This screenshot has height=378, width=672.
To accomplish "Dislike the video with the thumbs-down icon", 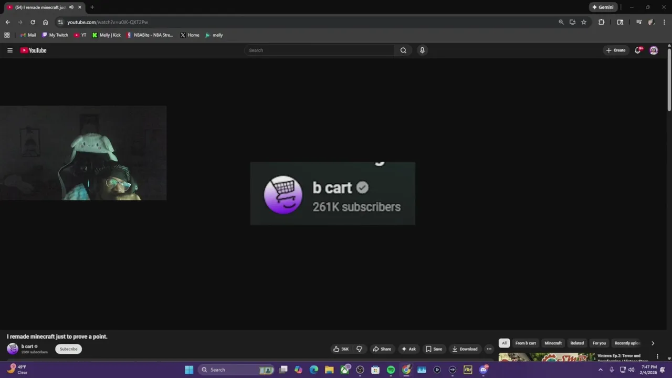I will 360,349.
